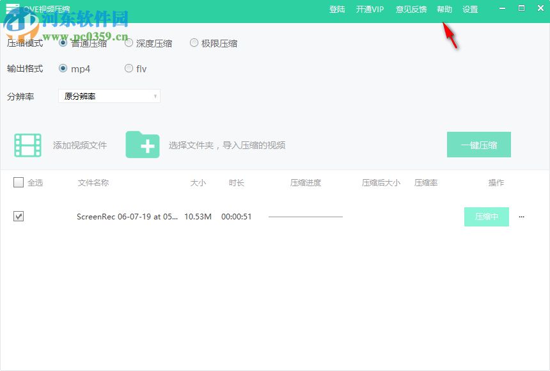The image size is (550, 371).
Task: Click the 压缩中 button in the row
Action: pyautogui.click(x=486, y=217)
